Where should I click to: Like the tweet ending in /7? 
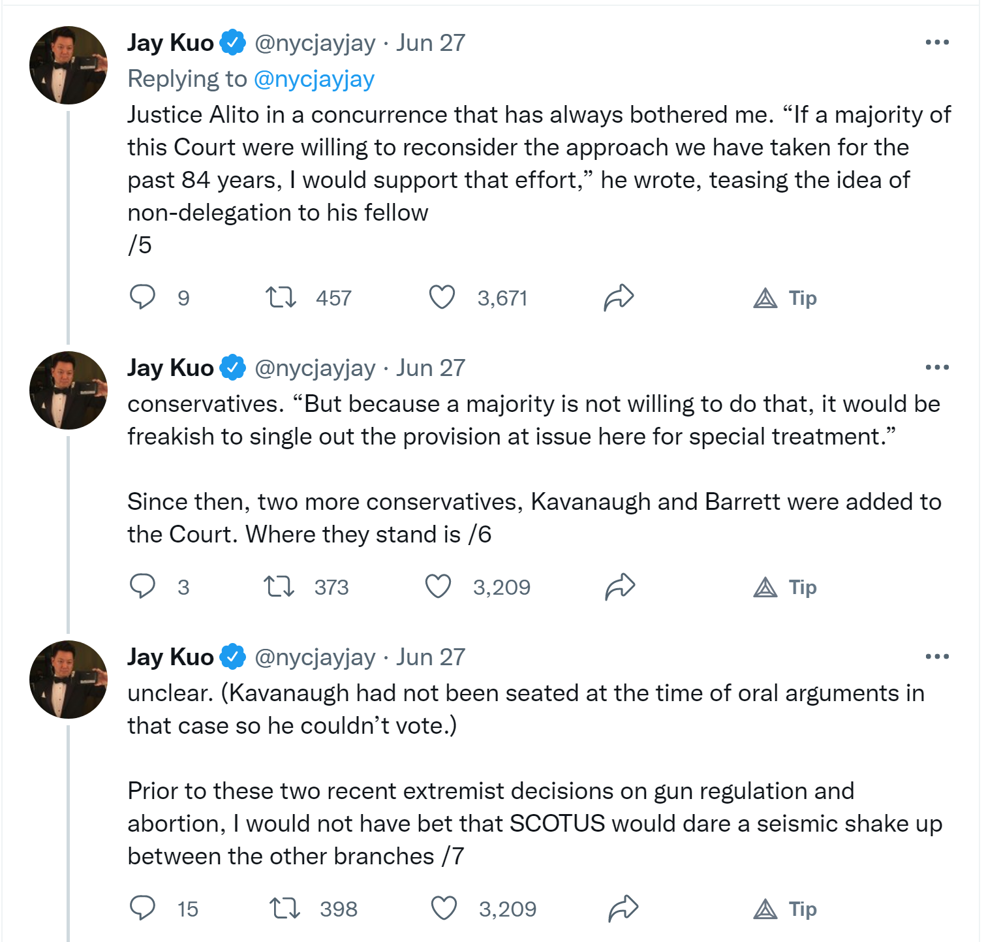pyautogui.click(x=444, y=908)
